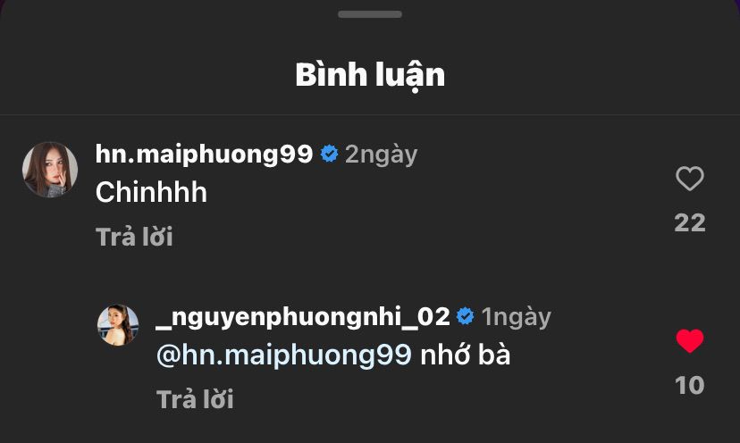Tap the verified badge beside _nguyenphuongnhi_02

coord(466,316)
